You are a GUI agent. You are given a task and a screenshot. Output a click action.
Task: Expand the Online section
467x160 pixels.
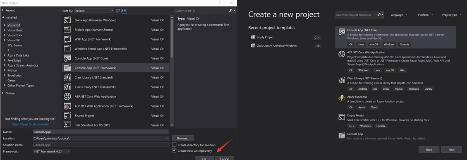pyautogui.click(x=2, y=93)
